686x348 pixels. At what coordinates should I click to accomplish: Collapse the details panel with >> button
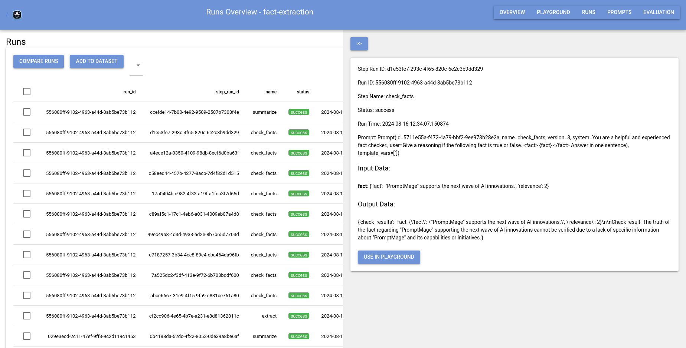tap(359, 44)
